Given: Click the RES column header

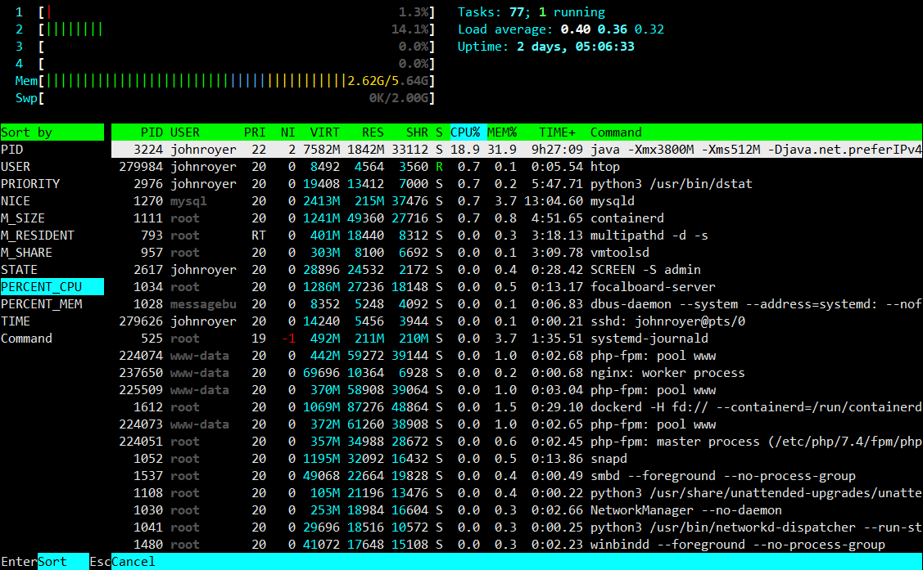Looking at the screenshot, I should click(x=373, y=132).
